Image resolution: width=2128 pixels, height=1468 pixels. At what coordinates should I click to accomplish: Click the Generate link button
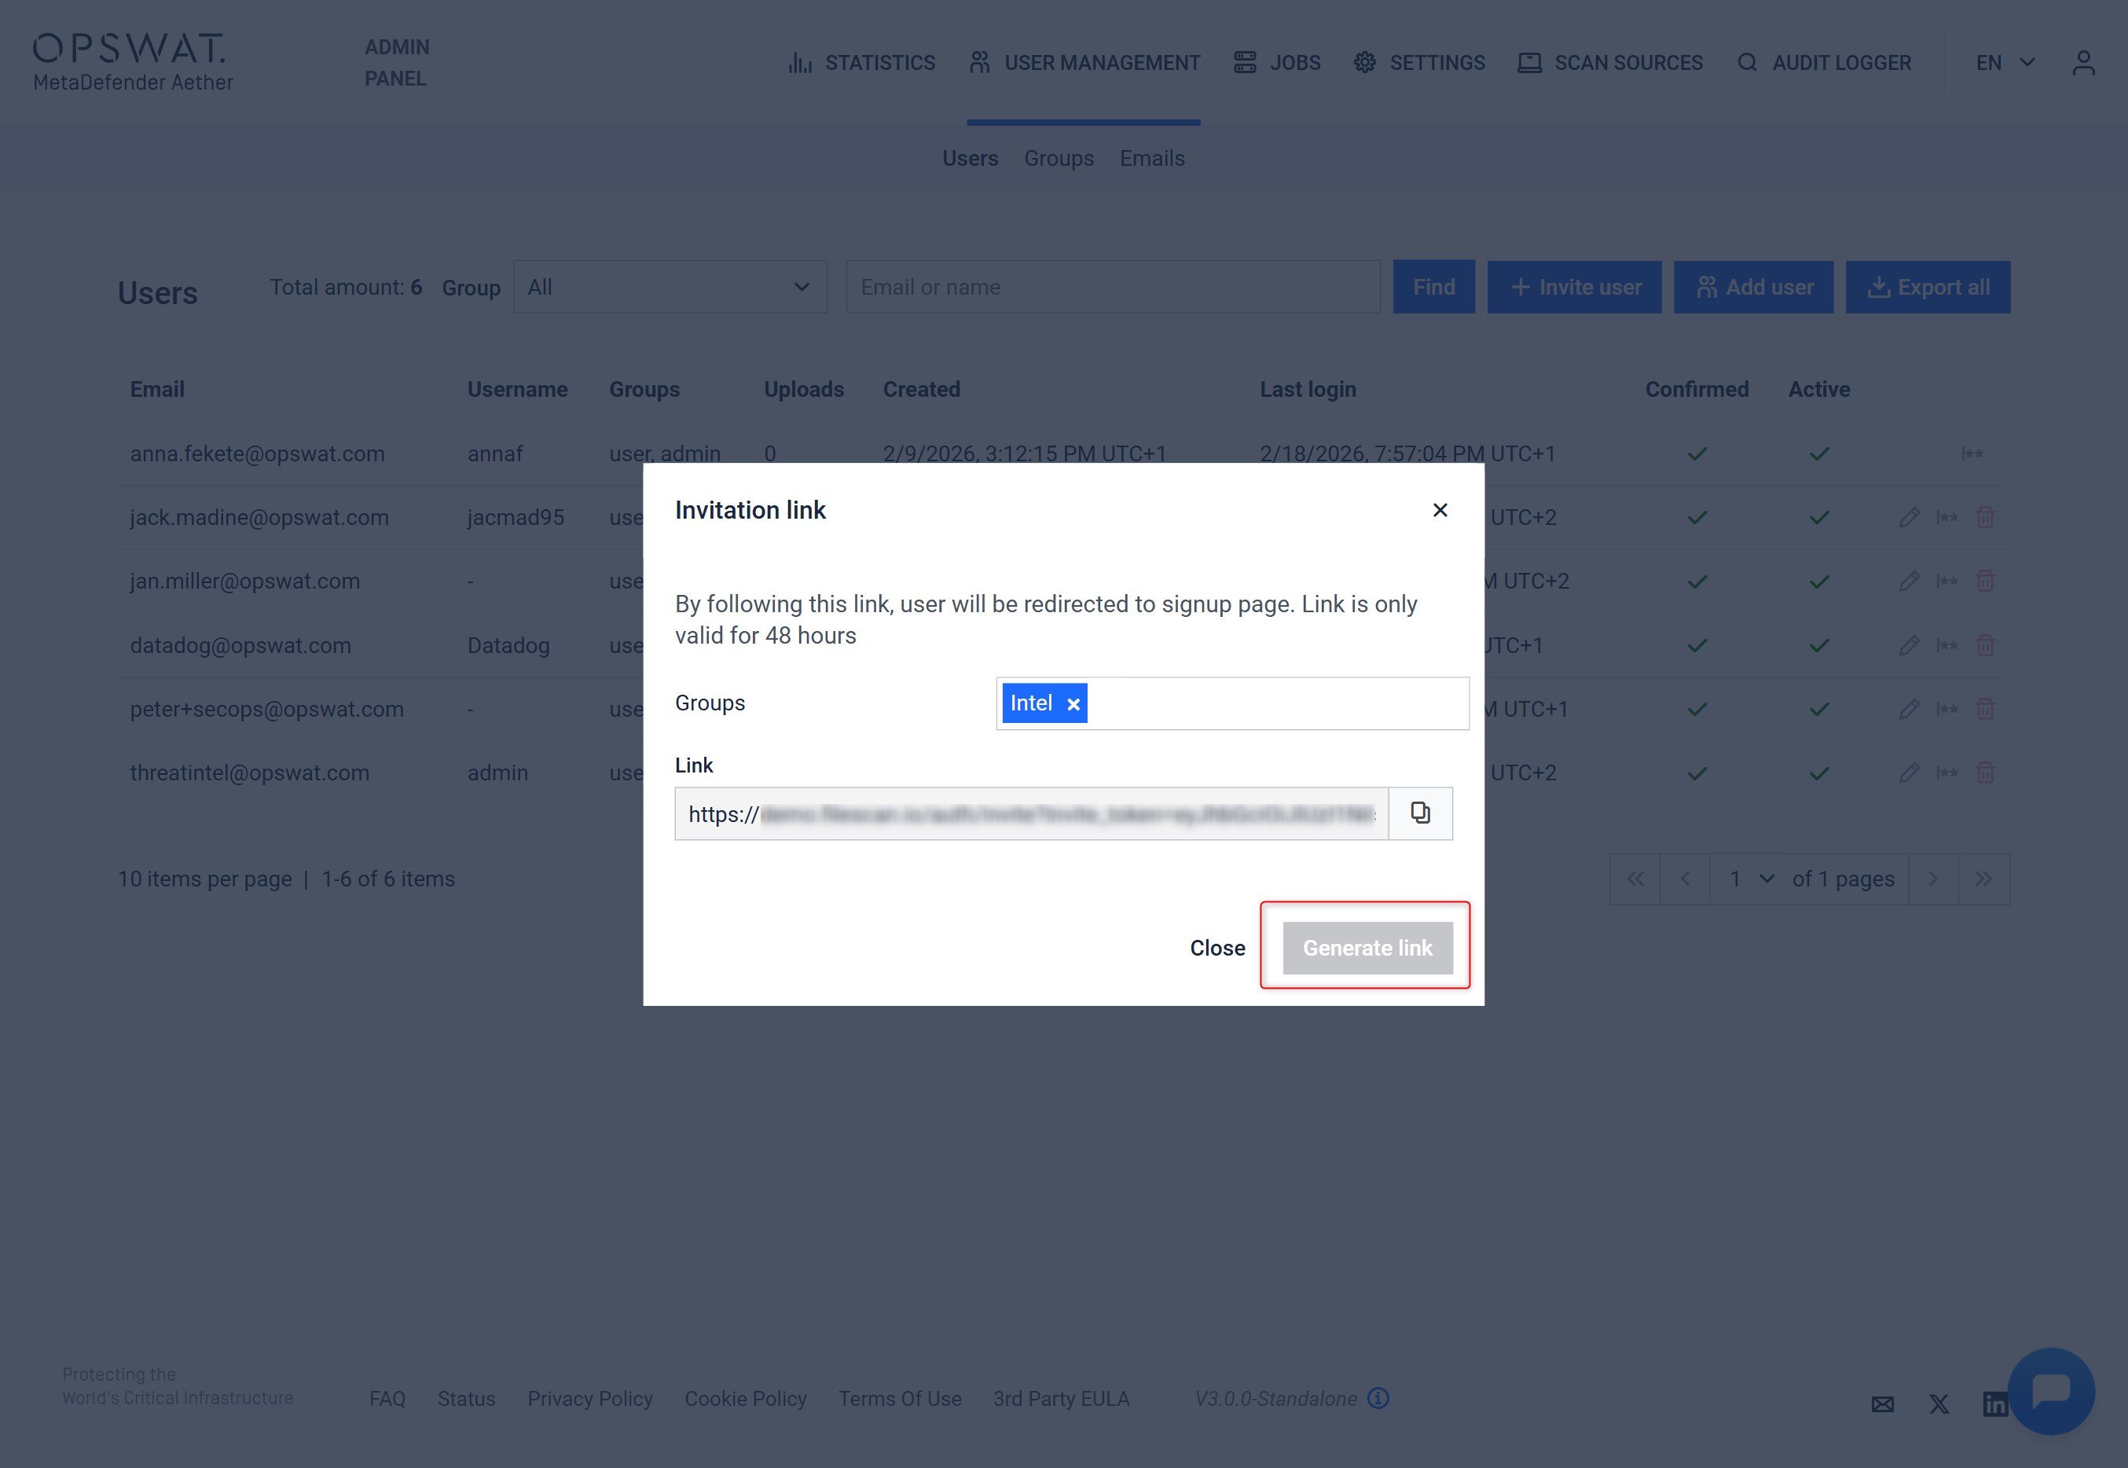coord(1367,948)
